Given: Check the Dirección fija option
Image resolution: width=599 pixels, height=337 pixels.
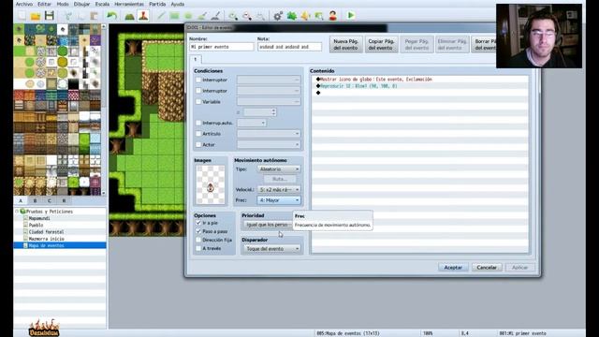Looking at the screenshot, I should pyautogui.click(x=198, y=240).
